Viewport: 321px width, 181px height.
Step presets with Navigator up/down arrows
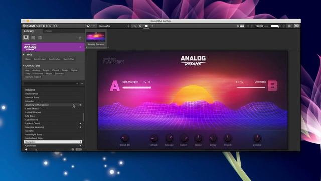[x=128, y=26]
